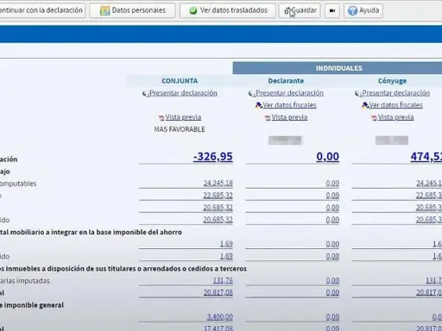Click value 3.400,00 in CONJUNTA column
This screenshot has height=331, width=442.
tap(220, 317)
